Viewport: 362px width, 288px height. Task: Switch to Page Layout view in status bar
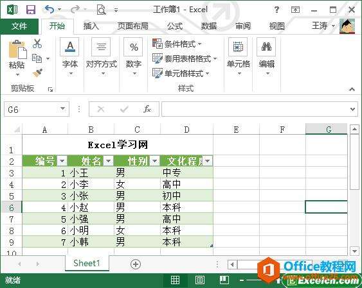click(x=200, y=280)
